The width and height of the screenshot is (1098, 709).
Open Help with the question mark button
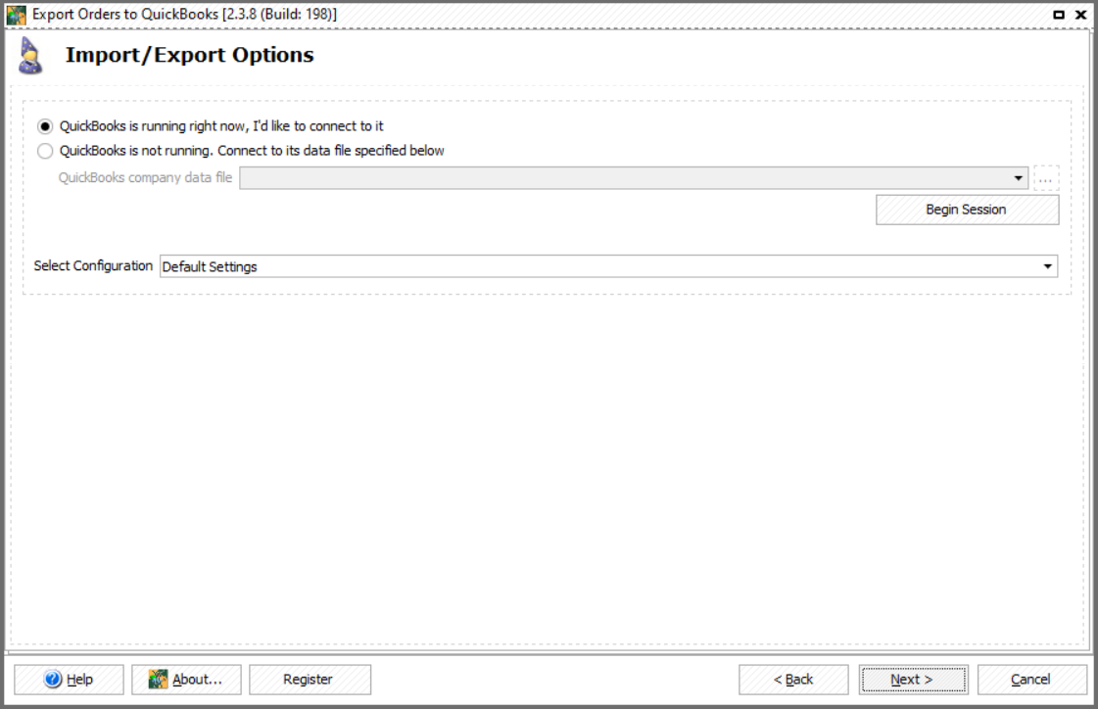[x=69, y=680]
